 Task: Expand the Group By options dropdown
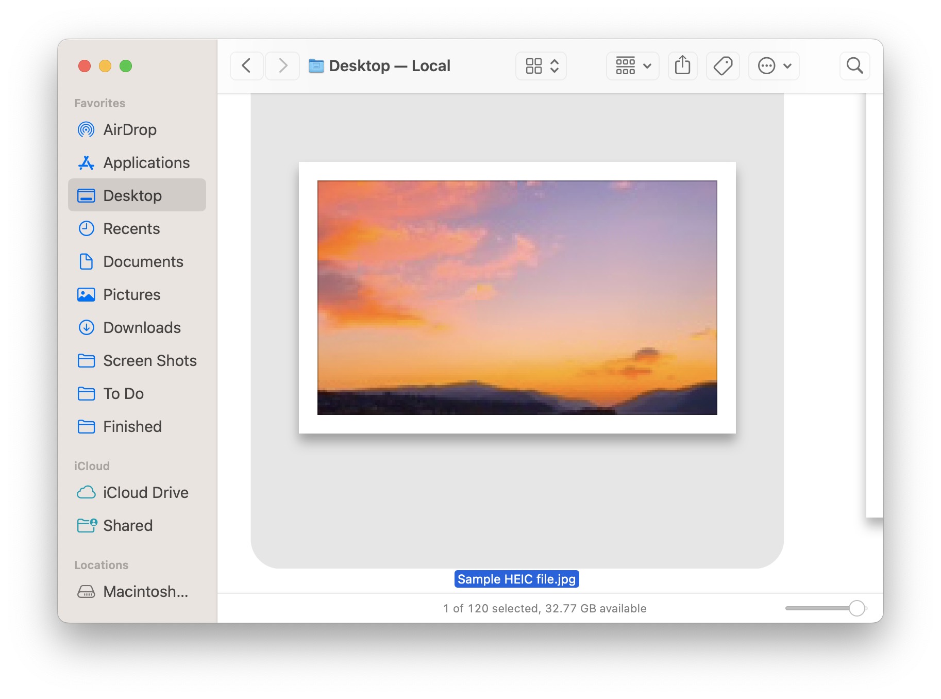633,66
